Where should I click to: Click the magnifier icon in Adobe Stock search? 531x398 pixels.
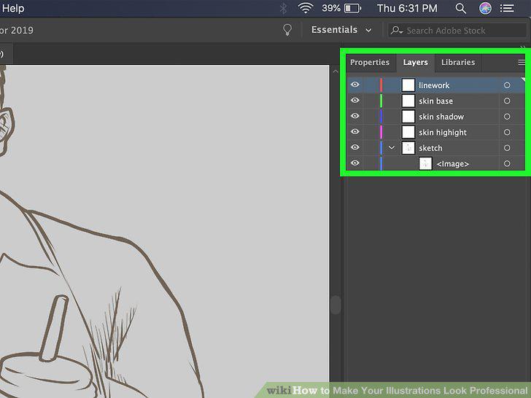(x=396, y=31)
